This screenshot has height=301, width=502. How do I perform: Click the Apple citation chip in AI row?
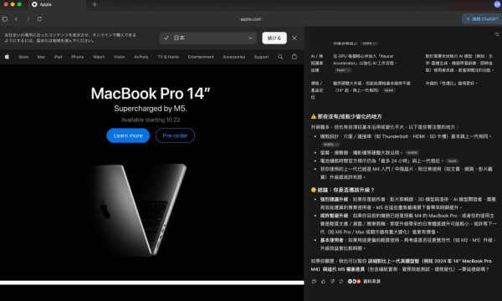pos(342,70)
